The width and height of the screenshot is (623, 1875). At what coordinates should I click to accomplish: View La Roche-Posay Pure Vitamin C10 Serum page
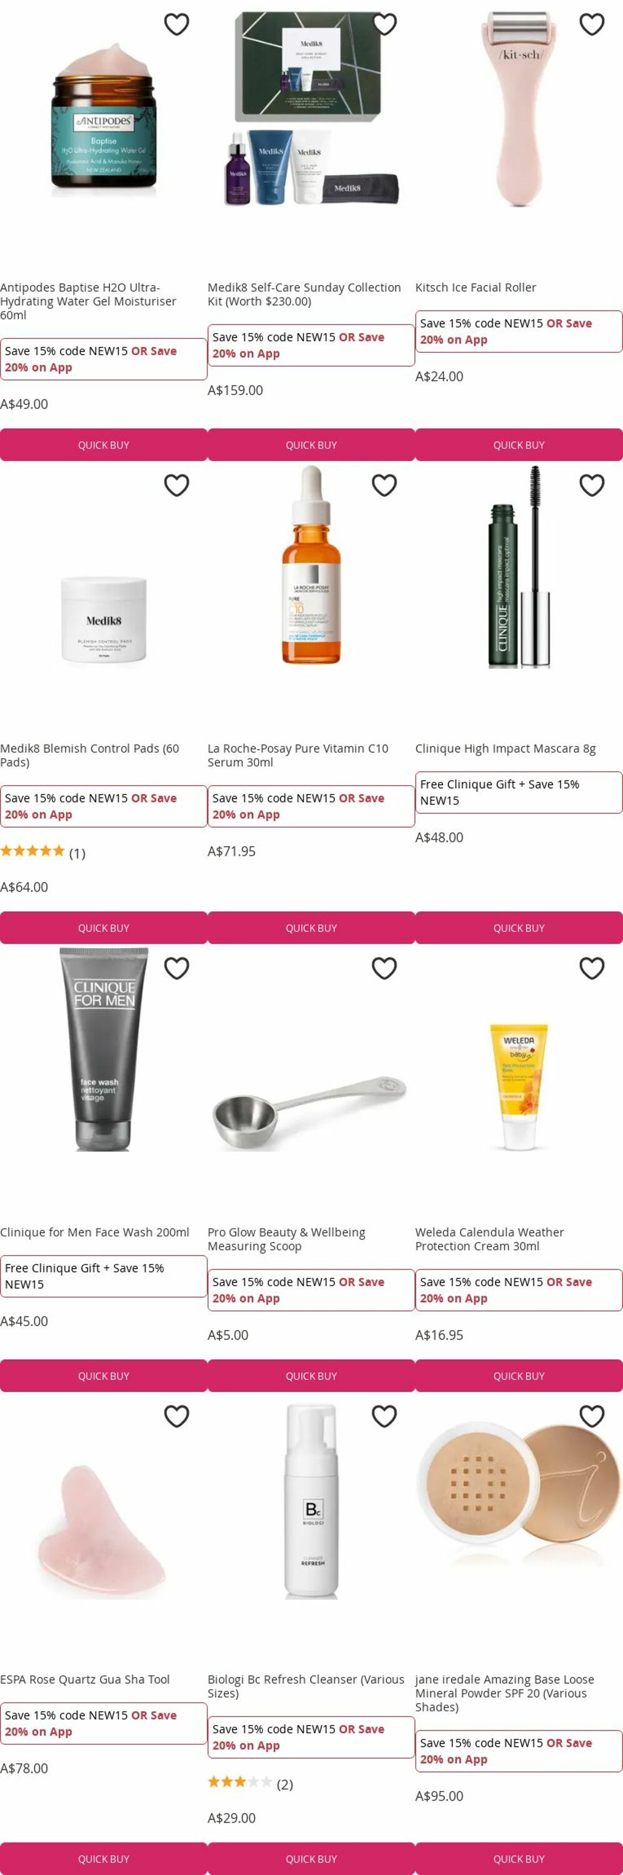(297, 755)
